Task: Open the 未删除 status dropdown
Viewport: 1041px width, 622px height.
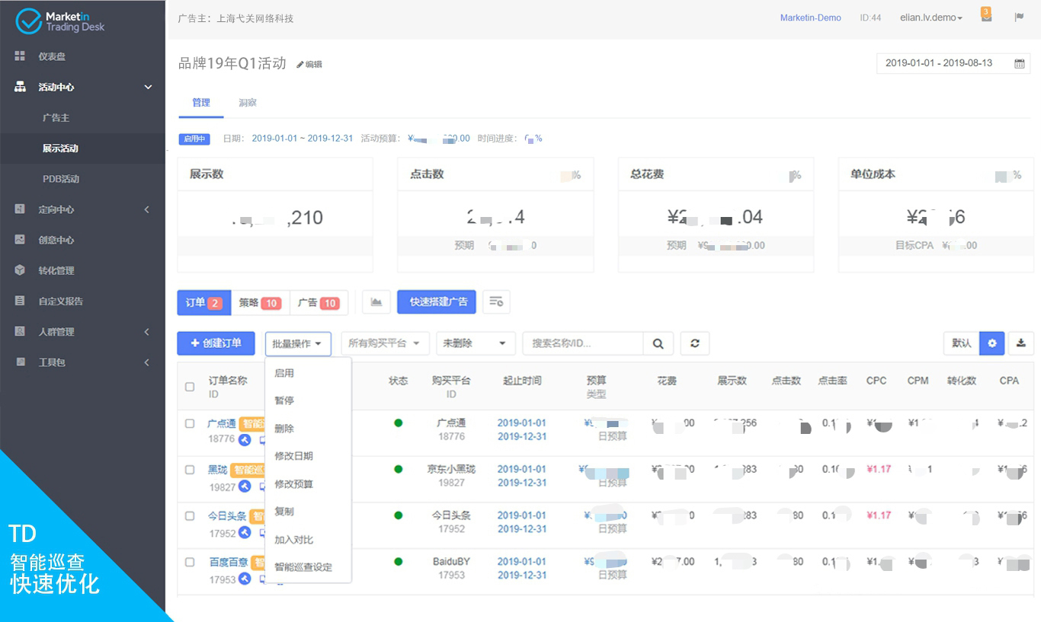Action: point(475,343)
